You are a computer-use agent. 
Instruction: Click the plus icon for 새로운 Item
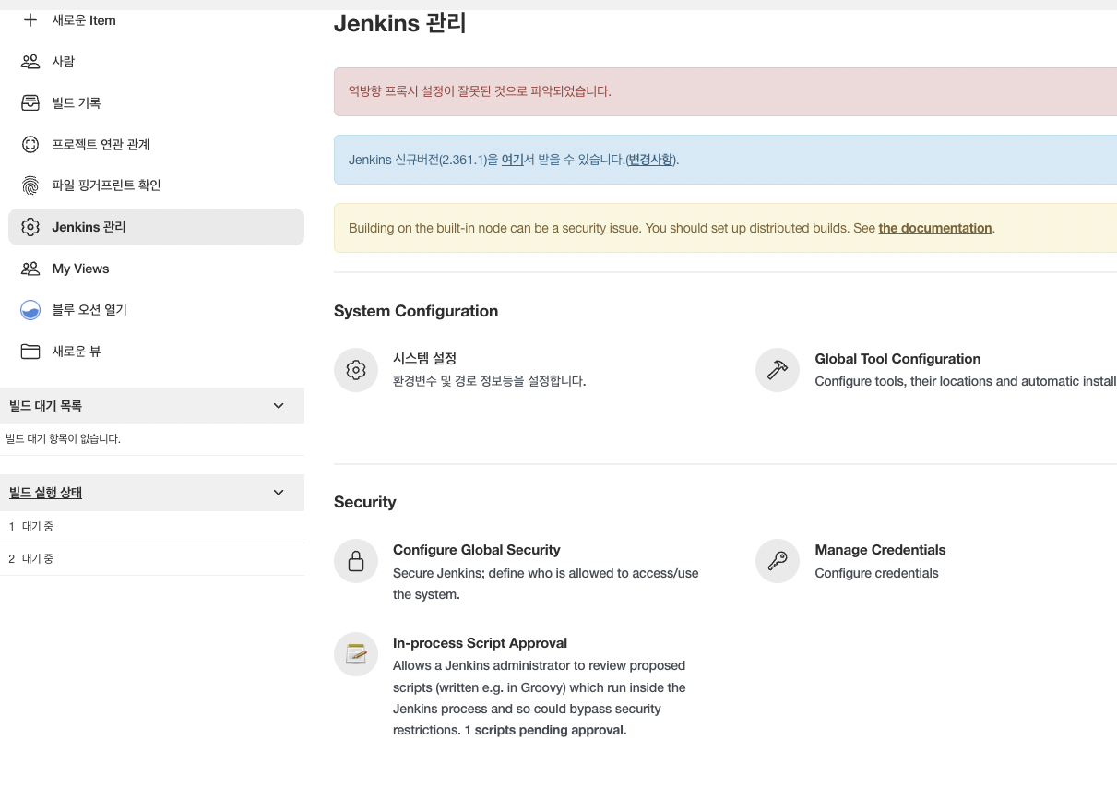tap(30, 20)
